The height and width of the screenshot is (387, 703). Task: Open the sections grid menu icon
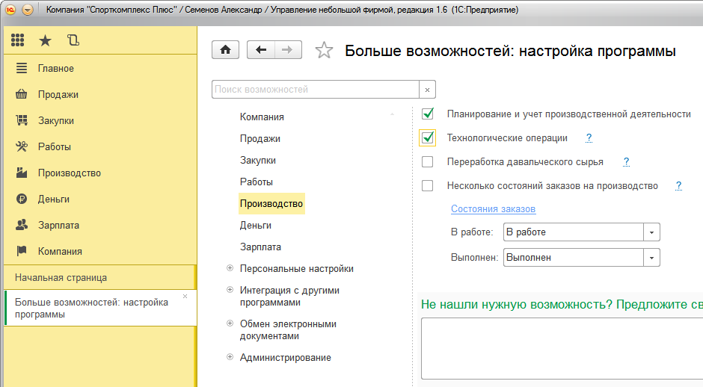(x=17, y=40)
